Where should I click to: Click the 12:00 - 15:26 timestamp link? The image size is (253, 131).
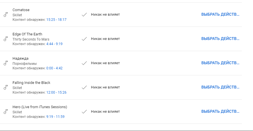56,92
